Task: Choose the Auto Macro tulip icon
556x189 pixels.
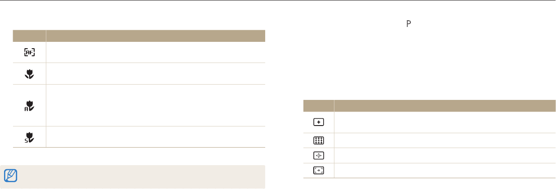Action: (30, 105)
